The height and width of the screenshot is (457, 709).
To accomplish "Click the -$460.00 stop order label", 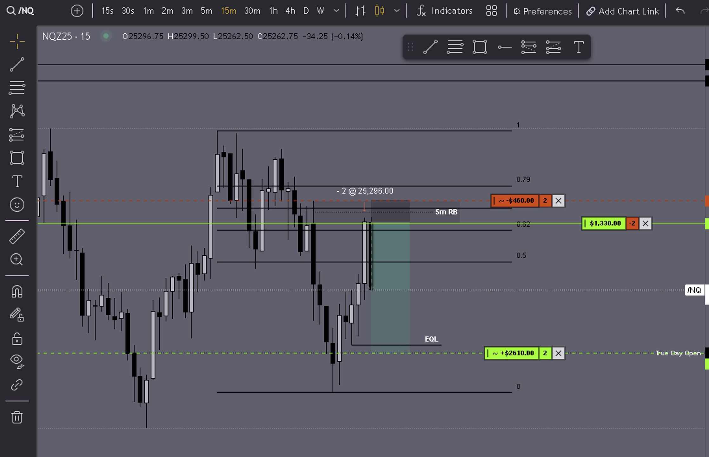I will click(515, 201).
